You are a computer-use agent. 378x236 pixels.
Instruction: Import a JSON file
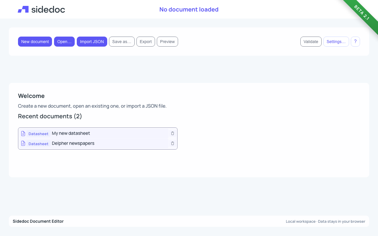(x=92, y=42)
